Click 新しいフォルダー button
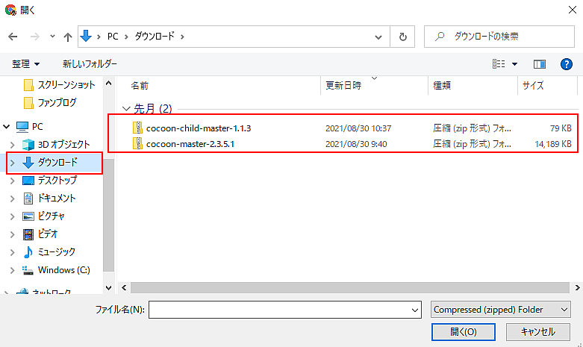 point(90,64)
